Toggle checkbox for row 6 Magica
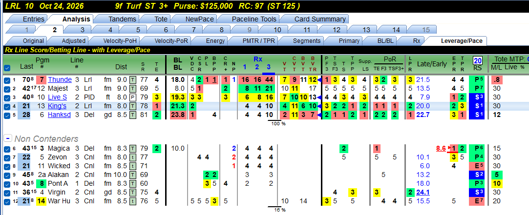529x215 pixels. pos(7,149)
